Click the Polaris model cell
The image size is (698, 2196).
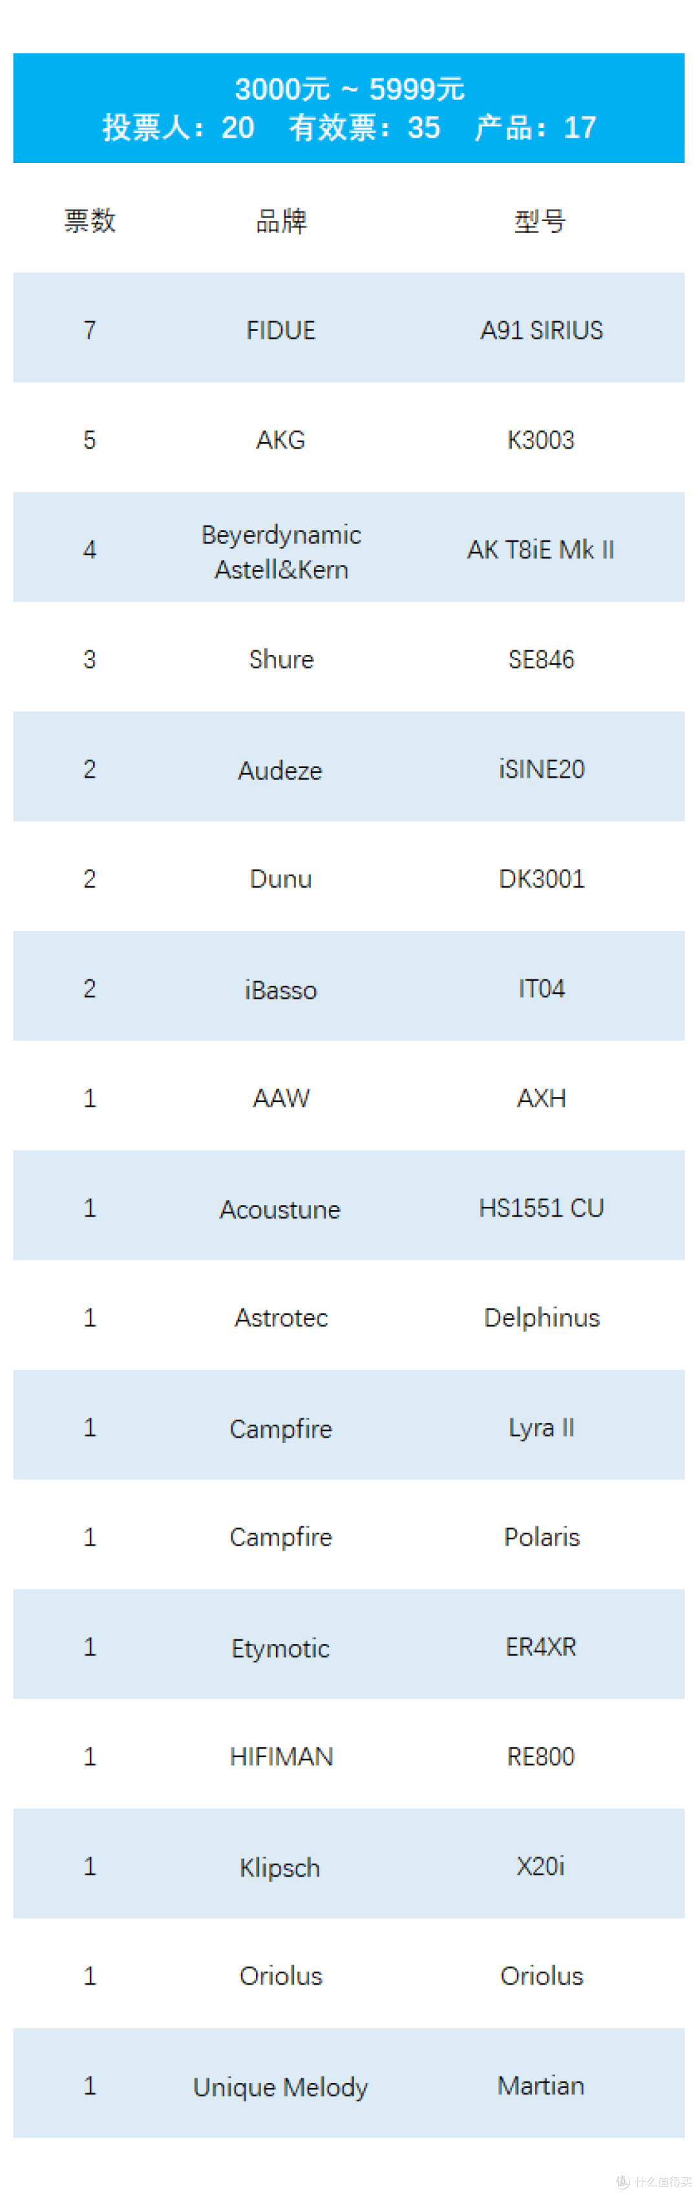tap(542, 1537)
